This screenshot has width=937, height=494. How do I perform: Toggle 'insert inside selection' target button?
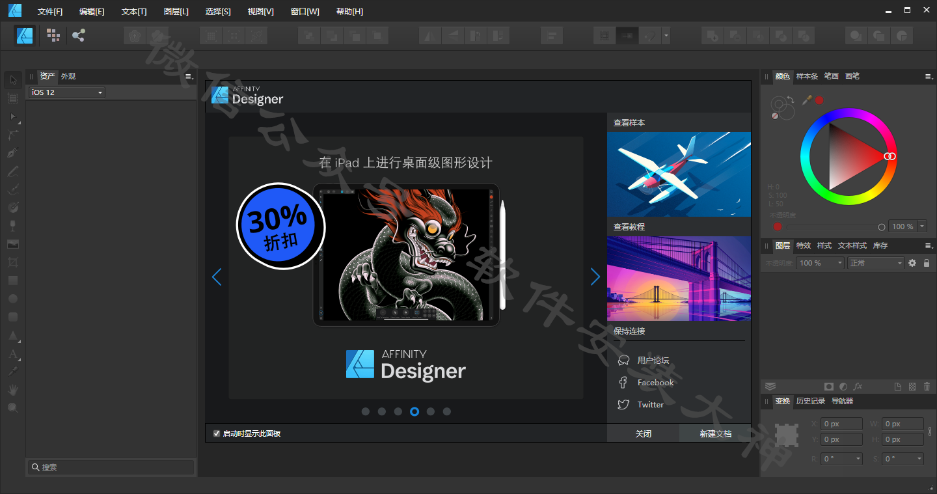(902, 36)
